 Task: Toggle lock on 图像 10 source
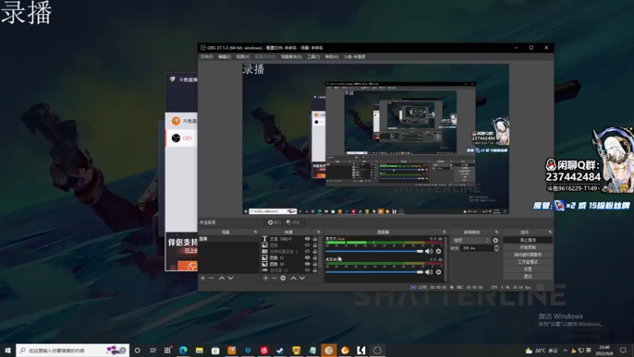point(315,264)
